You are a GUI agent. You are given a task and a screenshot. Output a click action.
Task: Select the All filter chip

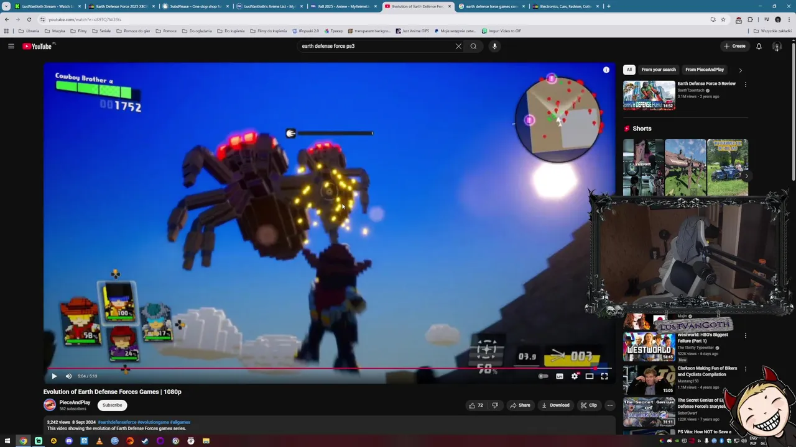click(x=629, y=70)
